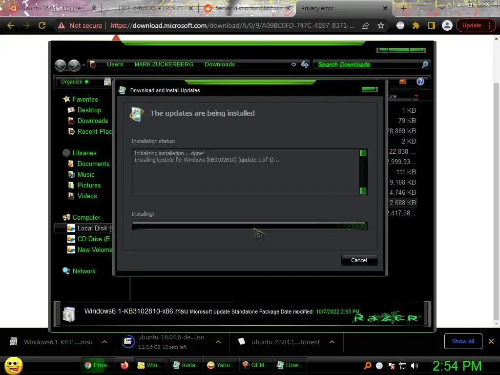Switch to FREE V-BUCKS tab
This screenshot has width=500, height=375.
pyautogui.click(x=149, y=8)
